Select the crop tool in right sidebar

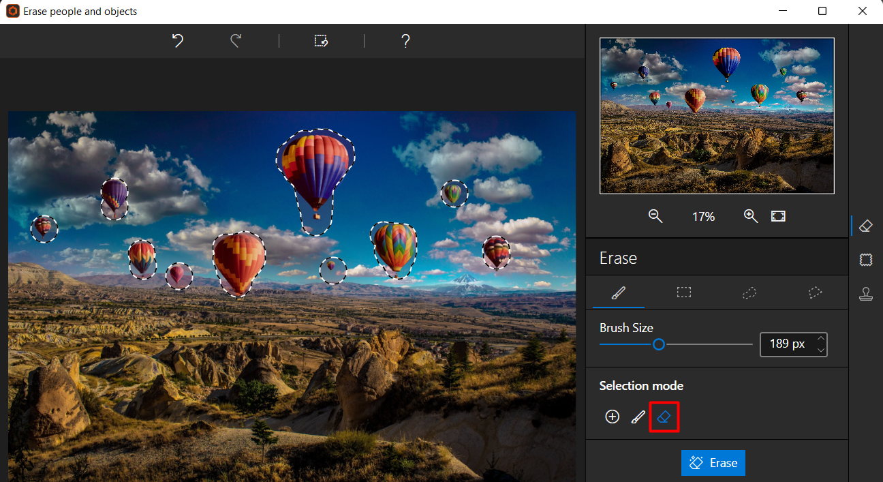pyautogui.click(x=866, y=260)
